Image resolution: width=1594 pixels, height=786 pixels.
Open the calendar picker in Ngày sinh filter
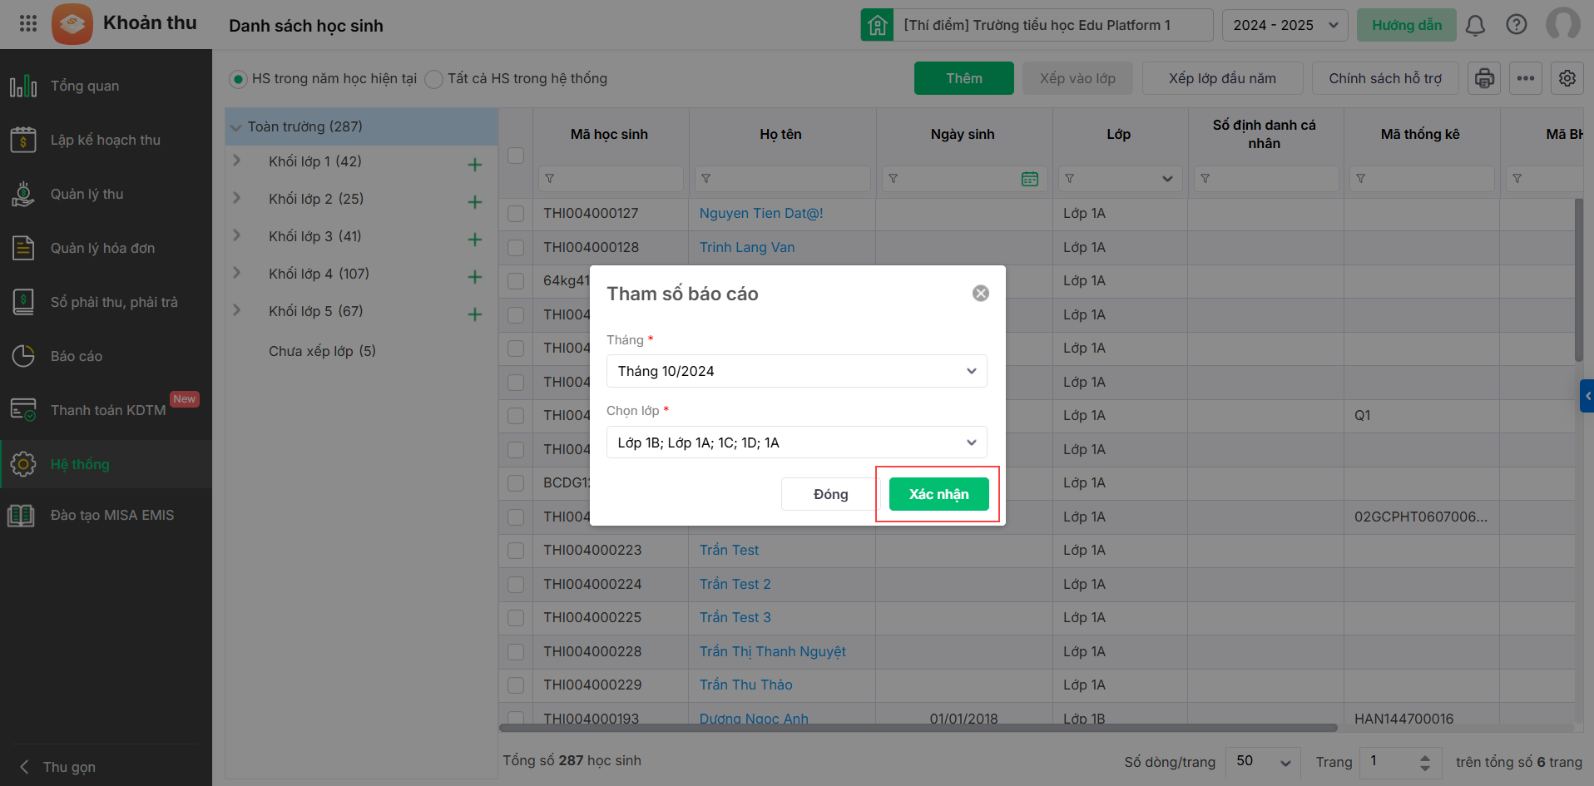(1030, 179)
